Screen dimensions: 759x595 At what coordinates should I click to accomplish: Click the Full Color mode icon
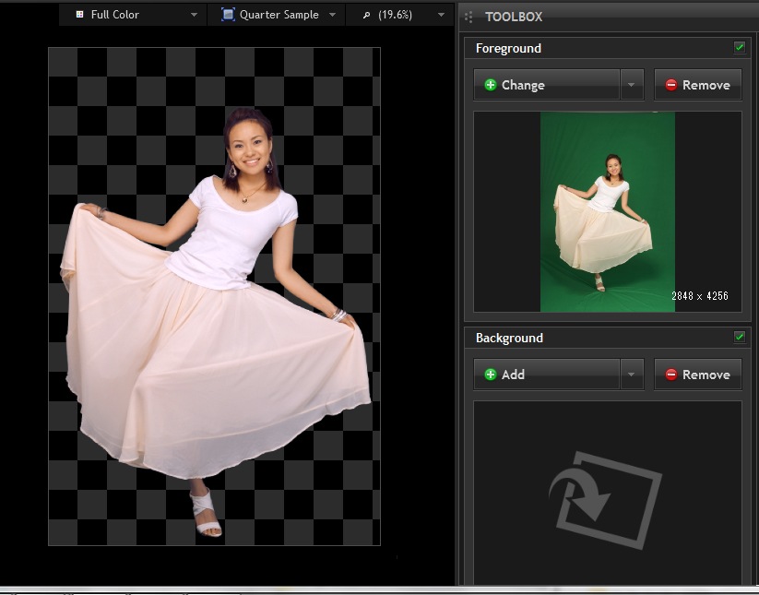coord(79,15)
